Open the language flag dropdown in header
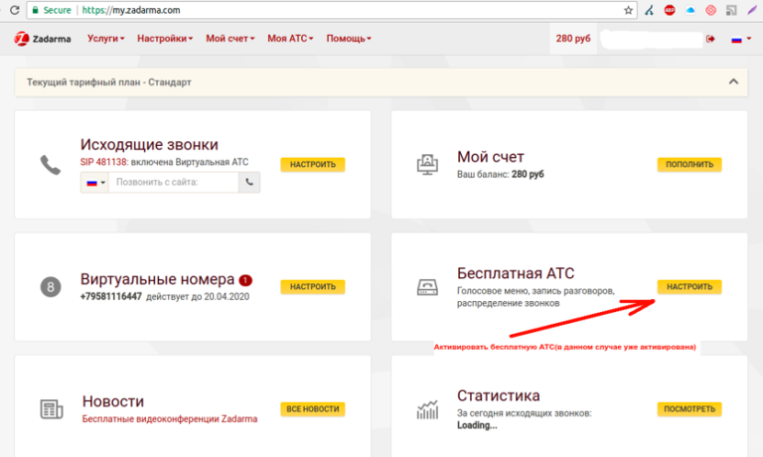Image resolution: width=763 pixels, height=457 pixels. [741, 39]
